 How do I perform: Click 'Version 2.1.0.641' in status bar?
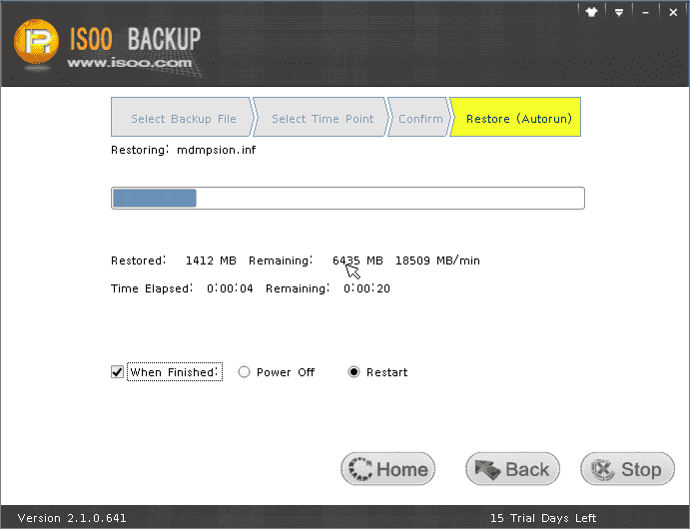point(72,518)
